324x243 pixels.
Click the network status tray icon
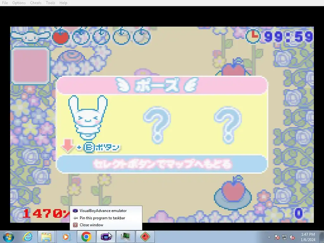(x=284, y=237)
